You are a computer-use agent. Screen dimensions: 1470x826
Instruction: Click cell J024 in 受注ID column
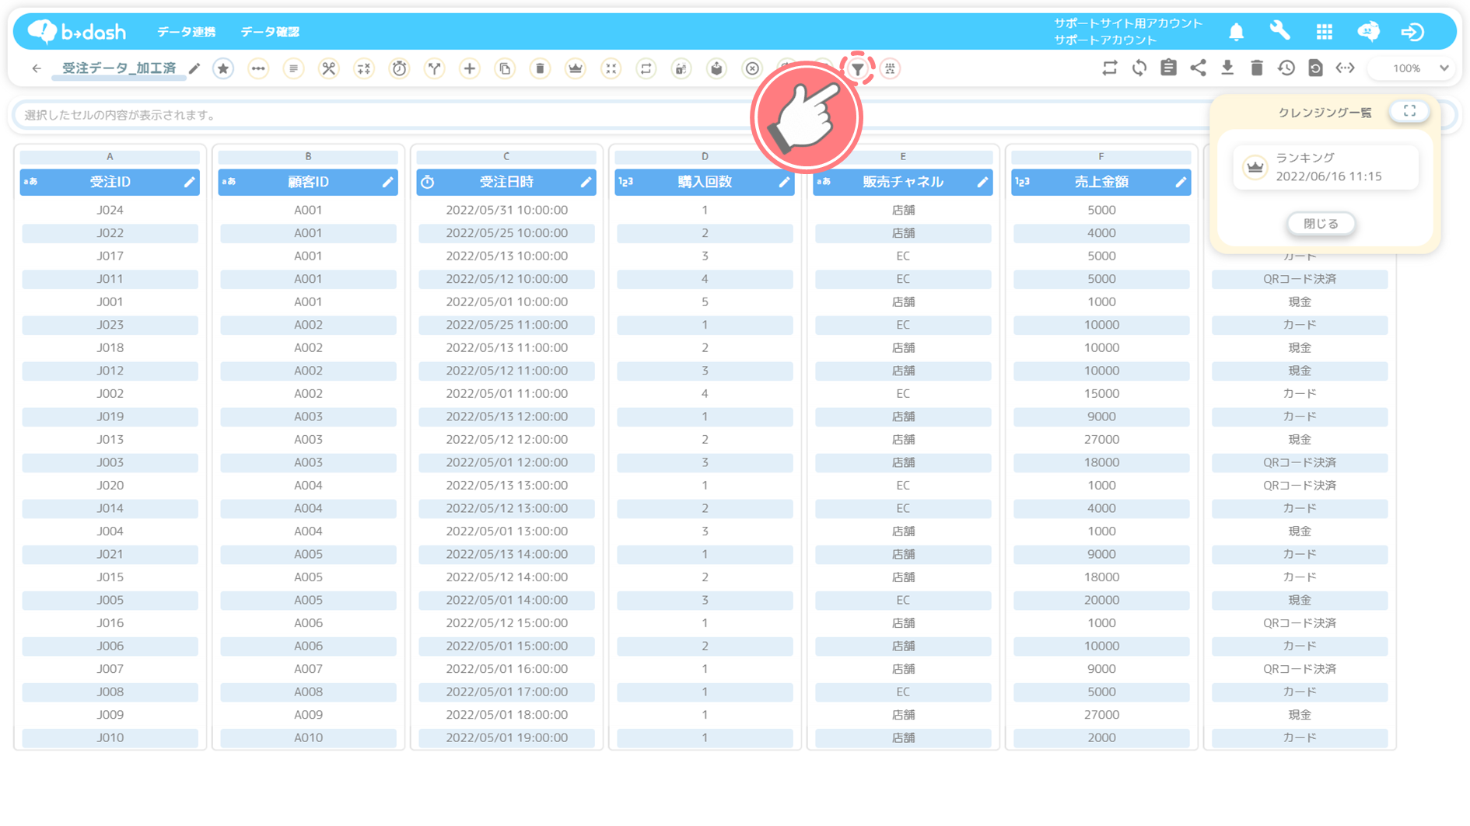[x=110, y=210]
